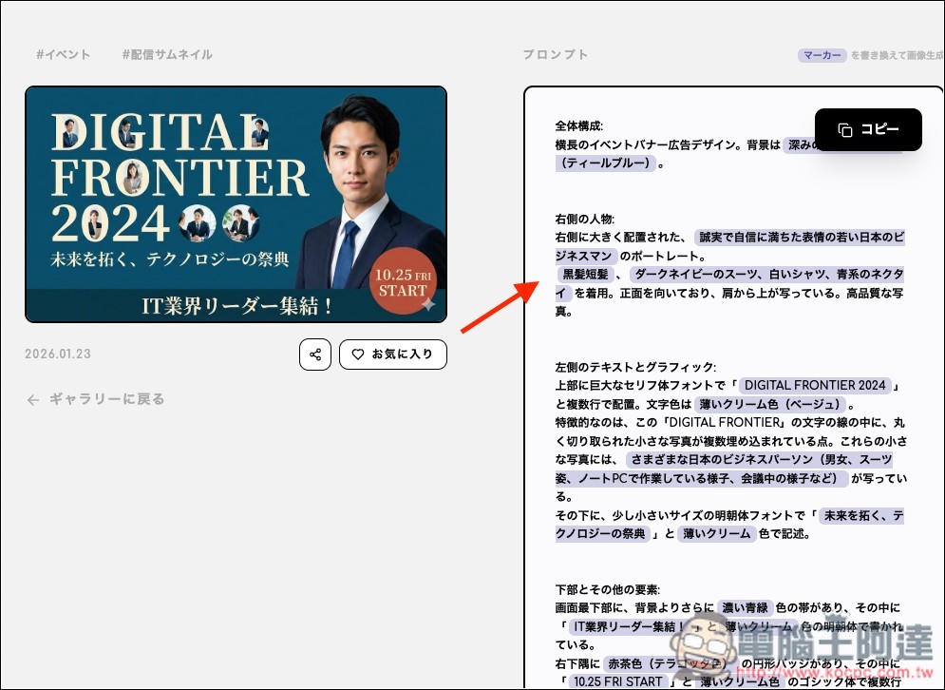Open the Digital Frontier 2024 banner thumbnail
Screen dimensions: 945x690
tap(236, 205)
